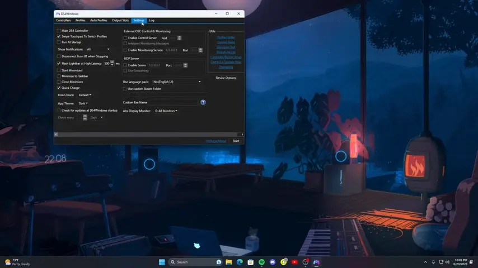Enable Minimize to Taskbar checkbox

59,76
